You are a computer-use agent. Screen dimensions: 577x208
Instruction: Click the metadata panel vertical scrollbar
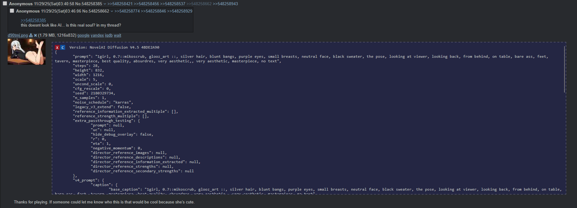point(564,69)
